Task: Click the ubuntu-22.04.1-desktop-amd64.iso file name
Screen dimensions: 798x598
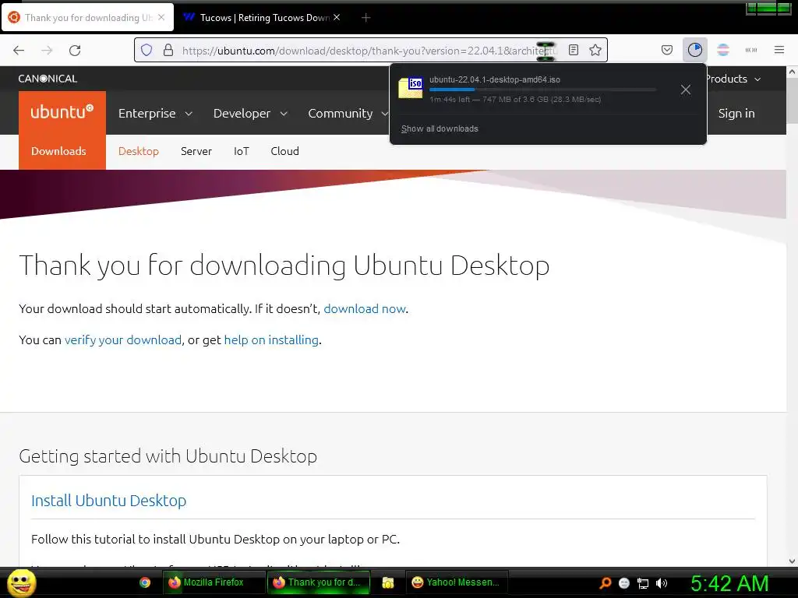Action: (x=495, y=79)
